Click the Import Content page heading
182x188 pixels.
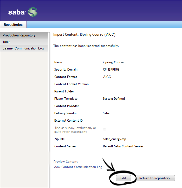pyautogui.click(x=84, y=35)
